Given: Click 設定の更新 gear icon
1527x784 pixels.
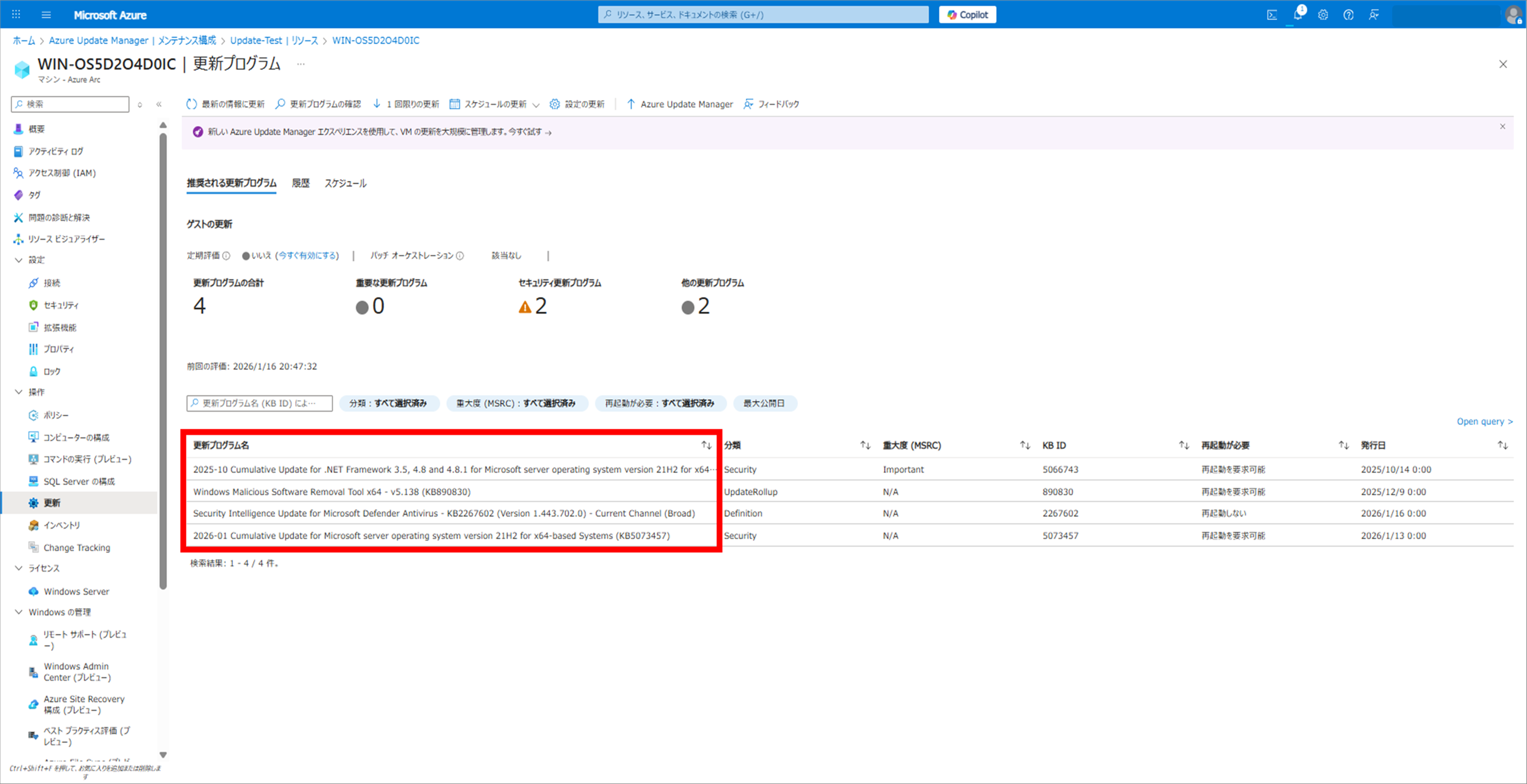Looking at the screenshot, I should click(554, 104).
